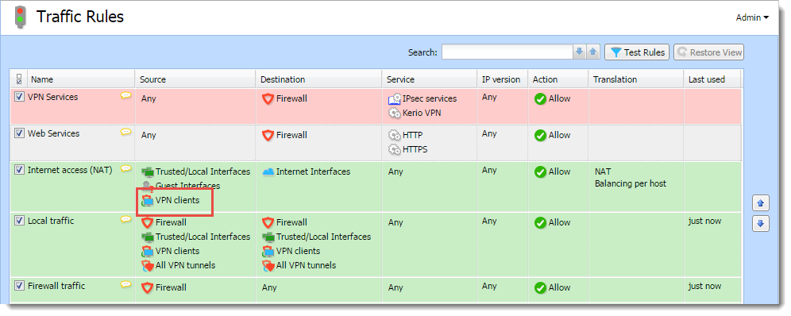
Task: Open the comment bubble on VPN Services
Action: click(x=125, y=95)
